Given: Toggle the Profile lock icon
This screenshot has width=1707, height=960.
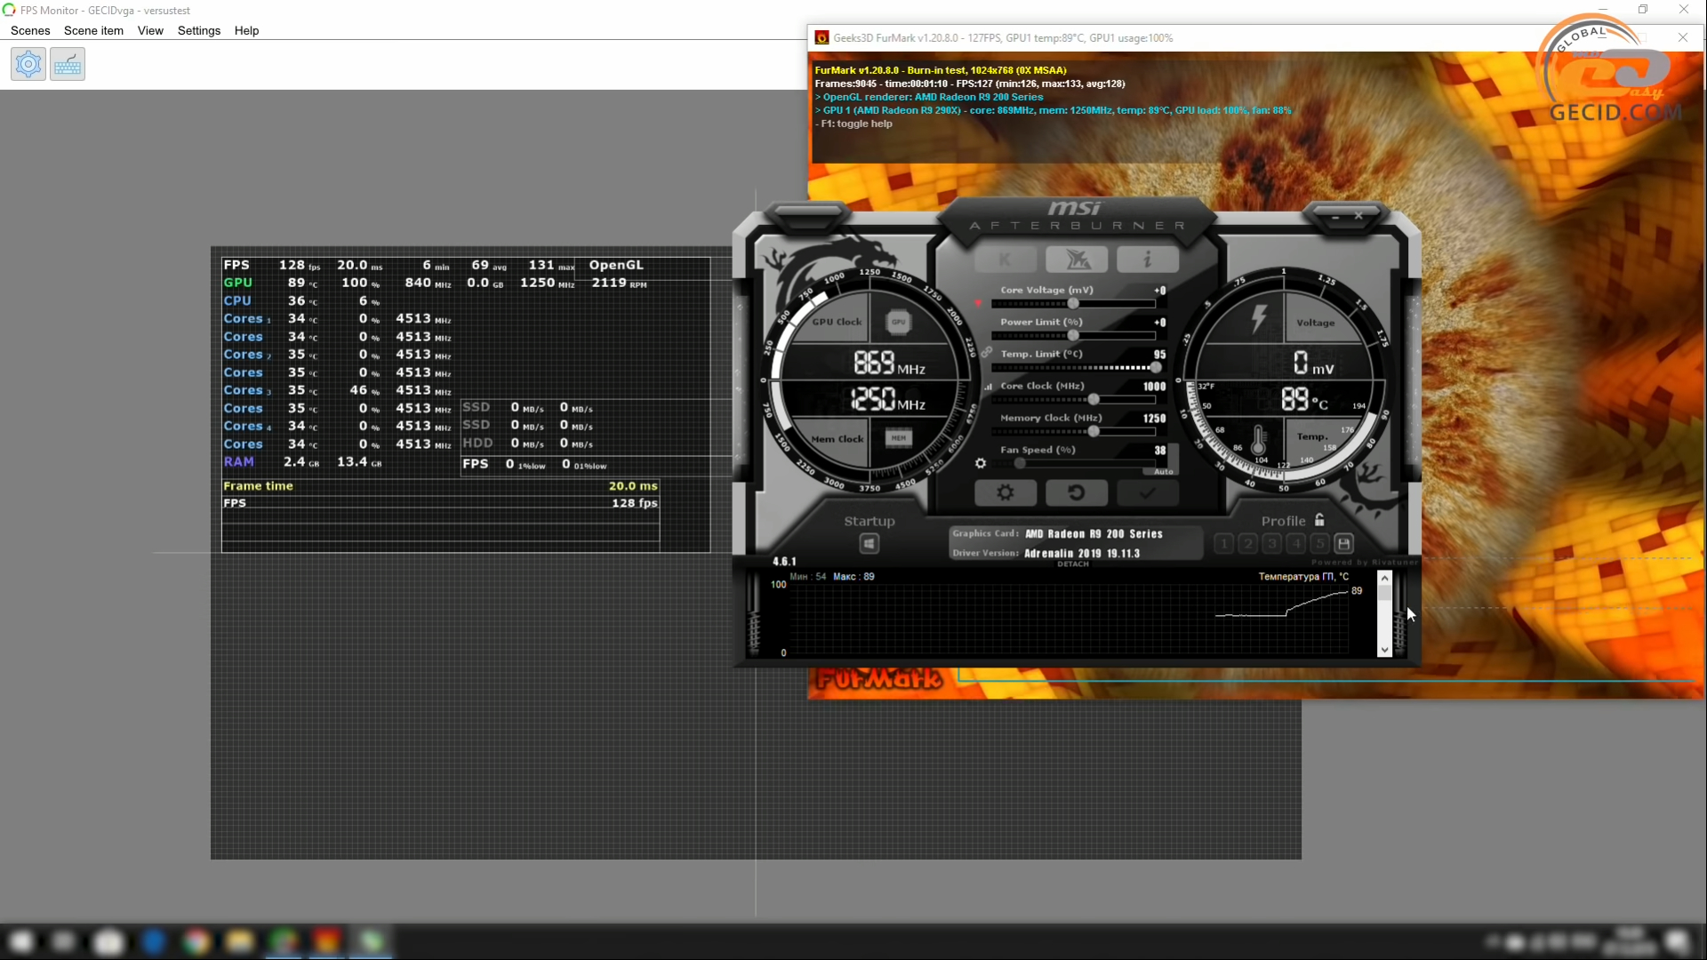Looking at the screenshot, I should [1319, 520].
